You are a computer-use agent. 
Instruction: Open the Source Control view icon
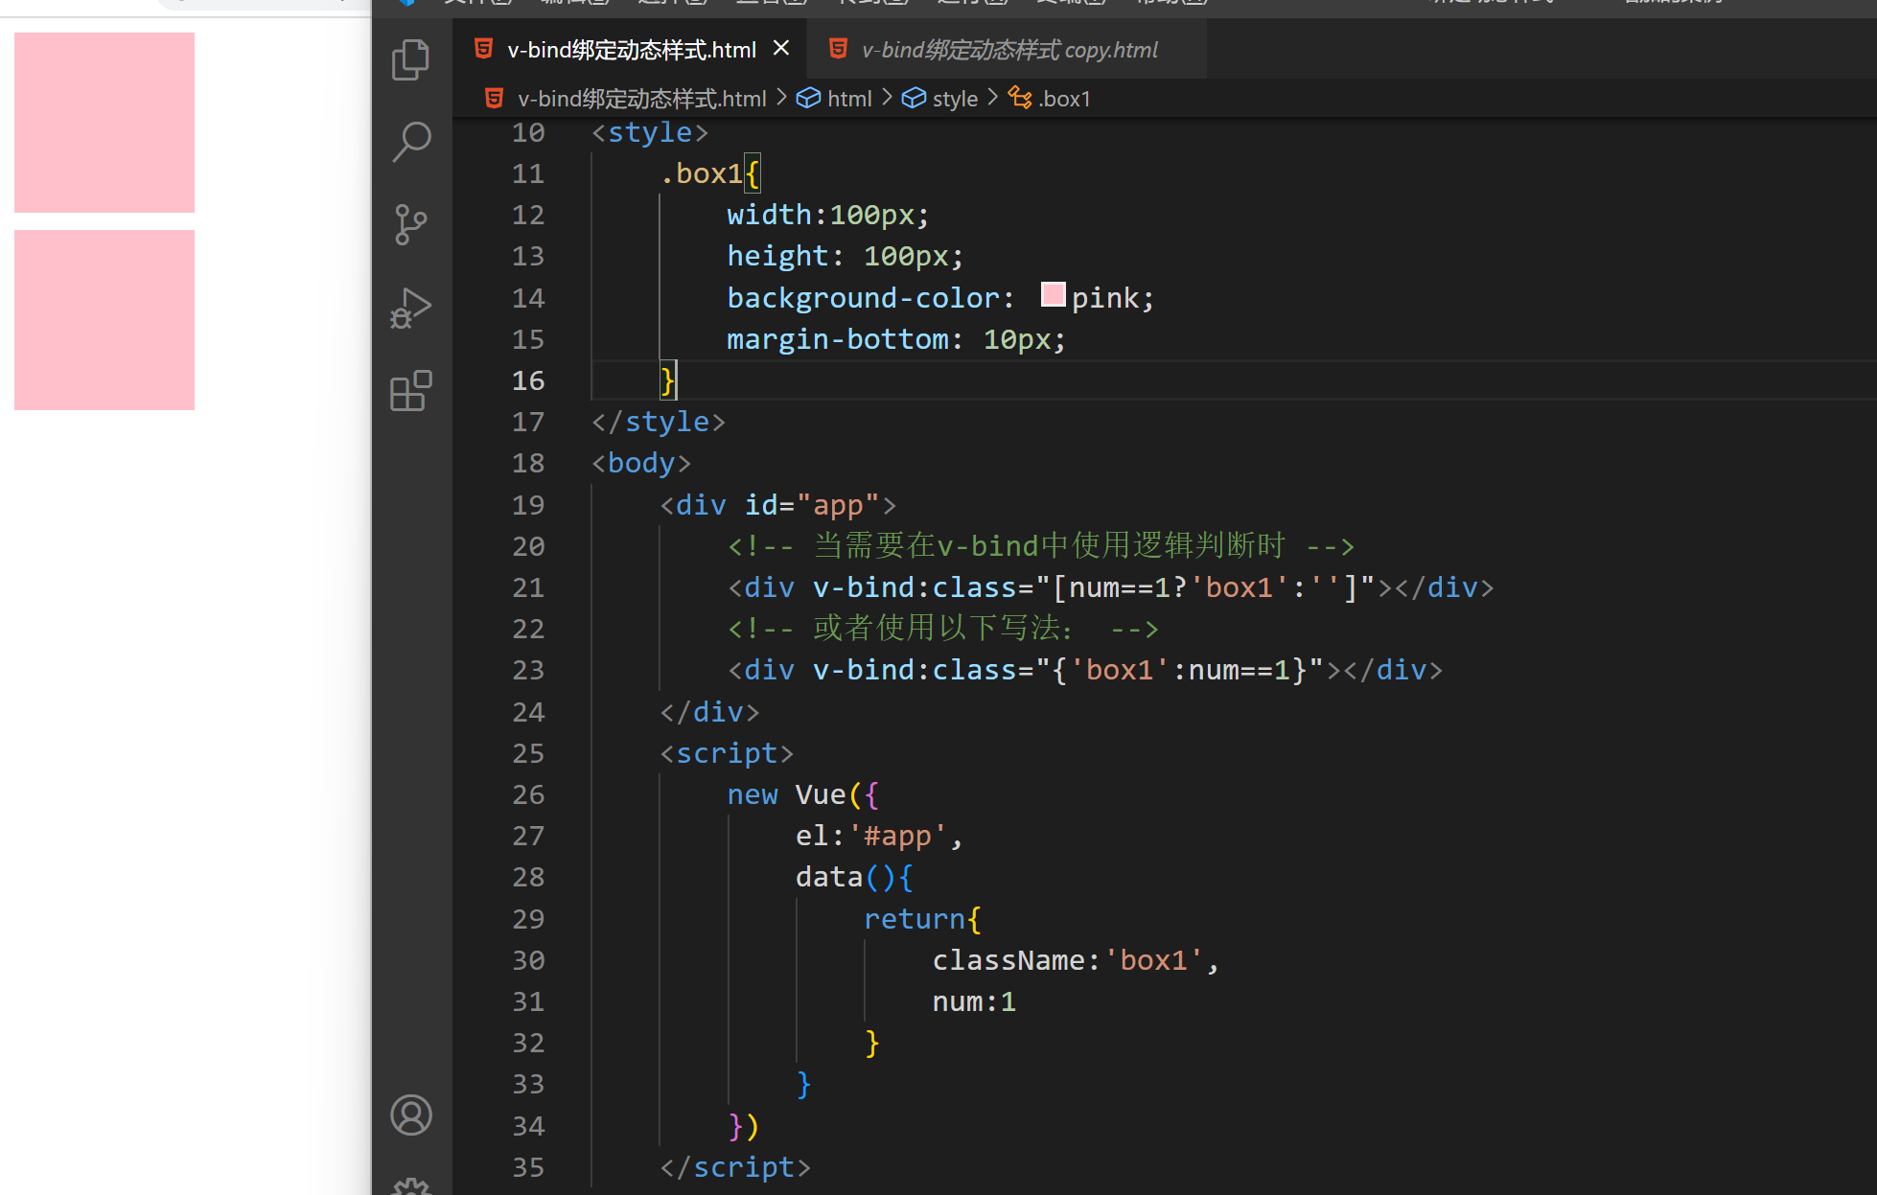(x=411, y=224)
